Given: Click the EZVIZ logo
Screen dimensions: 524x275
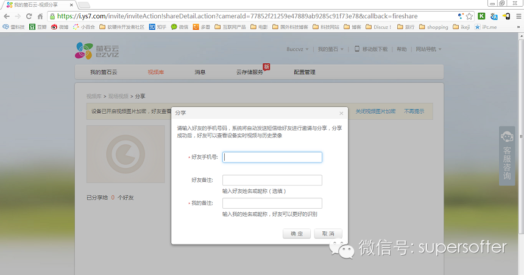Looking at the screenshot, I should 97,50.
